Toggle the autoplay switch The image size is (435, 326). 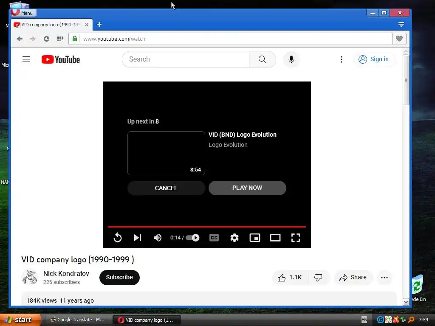192,238
